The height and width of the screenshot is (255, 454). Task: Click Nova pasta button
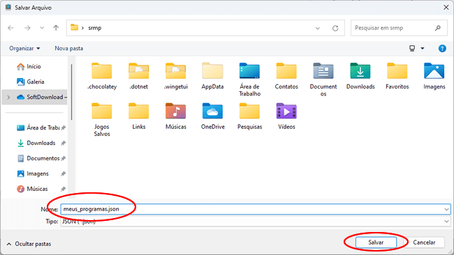69,48
